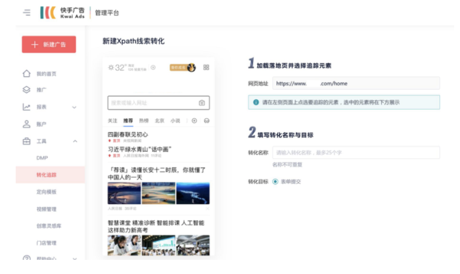Click the Kwai Ads logo
The image size is (460, 274).
(62, 12)
